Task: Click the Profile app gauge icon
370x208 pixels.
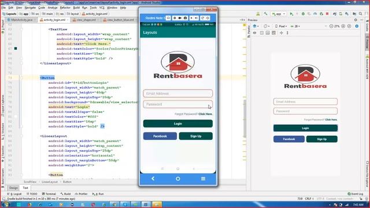Action: [315, 14]
